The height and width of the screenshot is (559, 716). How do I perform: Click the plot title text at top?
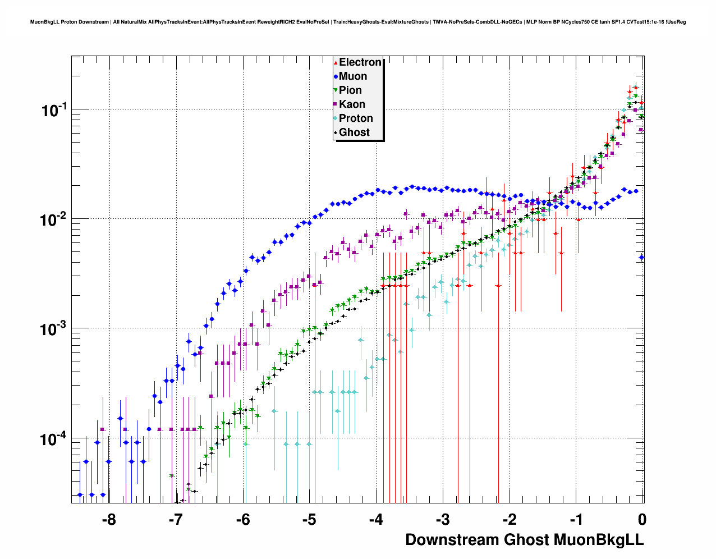357,22
